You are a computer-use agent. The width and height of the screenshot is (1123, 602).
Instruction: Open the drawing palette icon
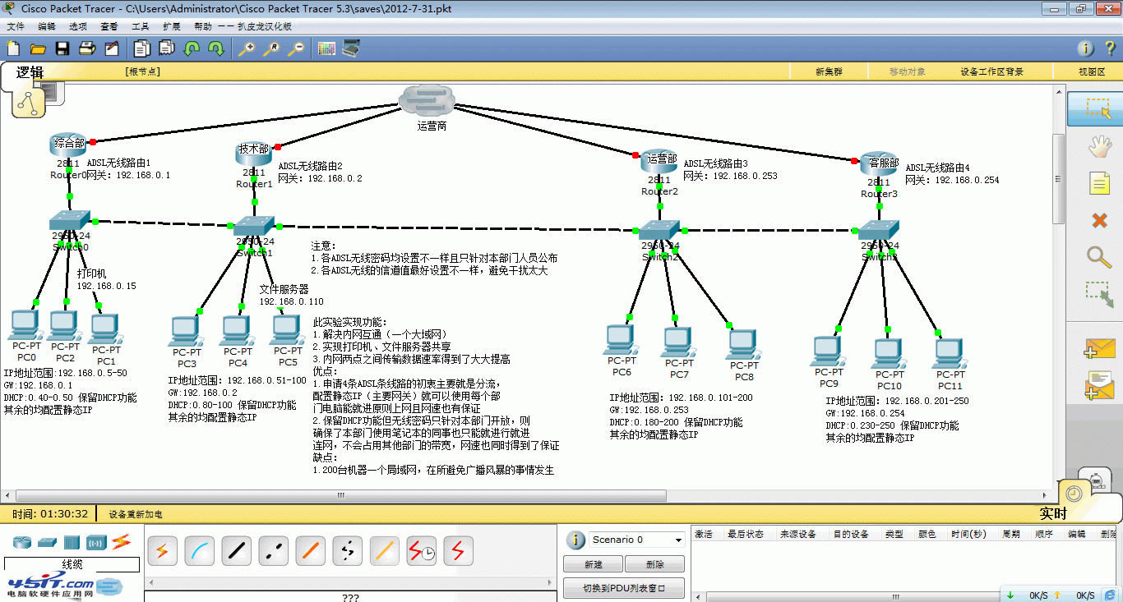tap(326, 48)
